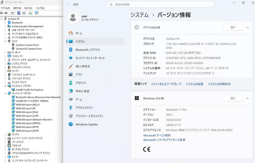Select Bluetooth Device (Personal Area Network)
Screen dimensions: 255x163
tap(38, 97)
